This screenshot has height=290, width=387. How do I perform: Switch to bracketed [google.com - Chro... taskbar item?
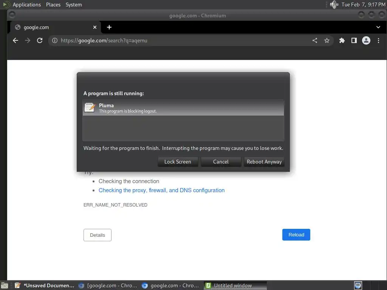point(108,285)
